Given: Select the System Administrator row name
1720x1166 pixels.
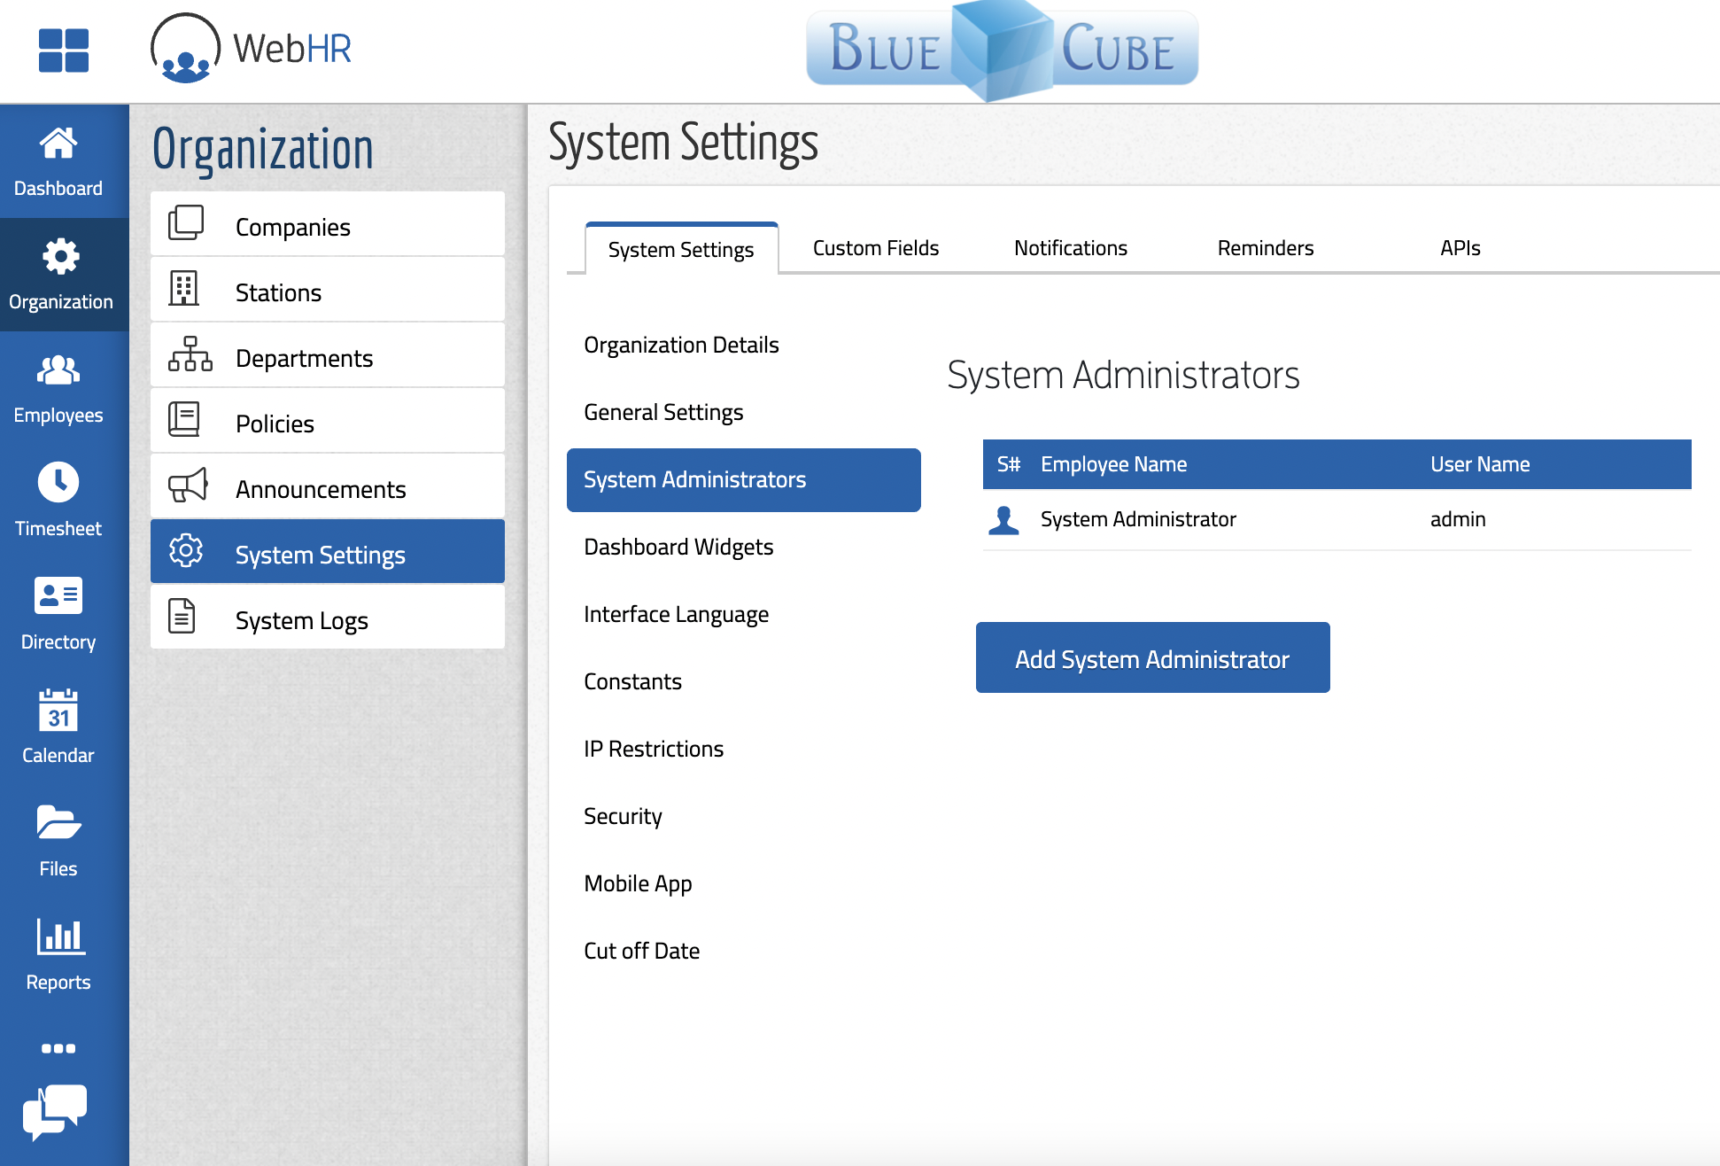Looking at the screenshot, I should click(1138, 519).
